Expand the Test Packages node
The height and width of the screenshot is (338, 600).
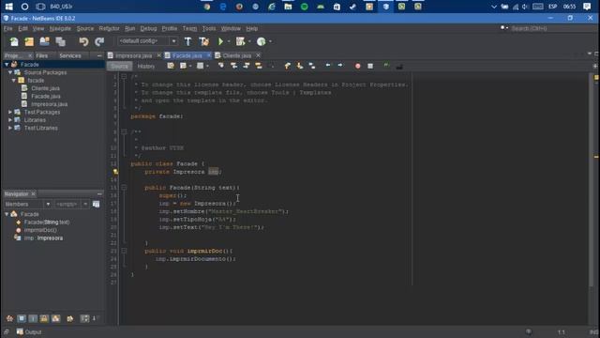pyautogui.click(x=10, y=112)
